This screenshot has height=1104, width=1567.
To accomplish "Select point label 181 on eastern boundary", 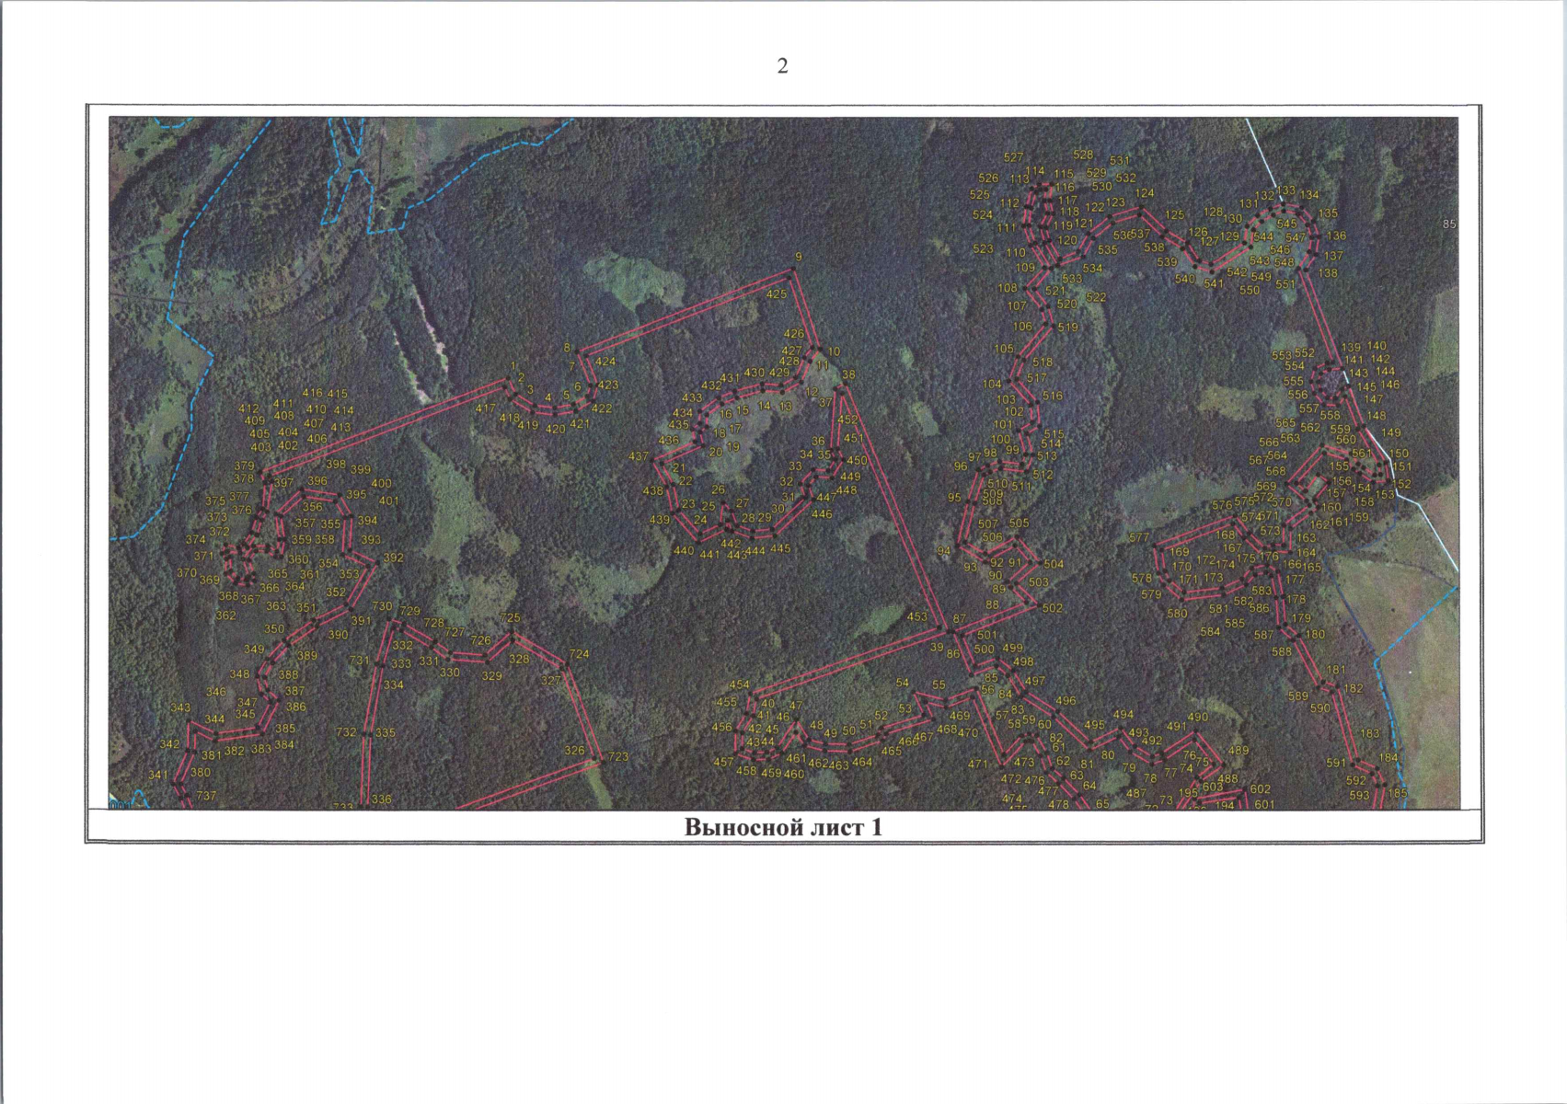I will click(1336, 671).
